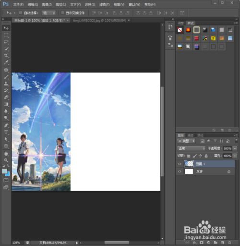Add a layer style with the fx icon

(x=195, y=243)
